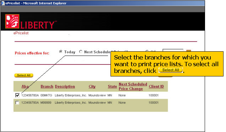
Task: Click the LIBERTY brand name text
Action: [37, 25]
